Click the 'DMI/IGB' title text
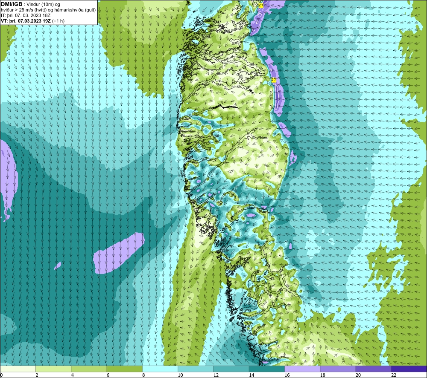Image resolution: width=427 pixels, height=378 pixels. pyautogui.click(x=12, y=4)
